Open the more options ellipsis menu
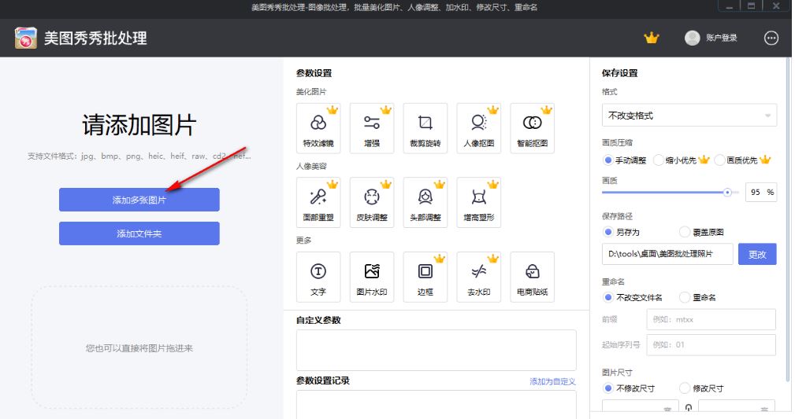 pyautogui.click(x=771, y=38)
